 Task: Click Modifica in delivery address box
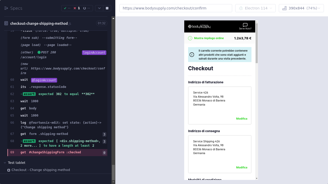[x=241, y=167]
